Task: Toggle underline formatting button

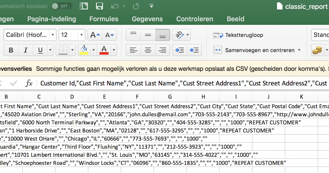Action: [40, 50]
